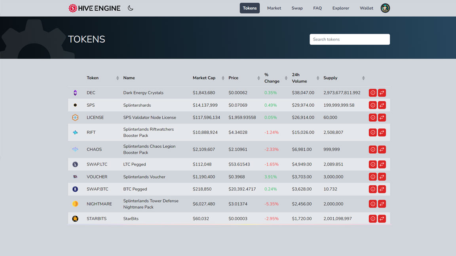
Task: Click the StarBits name cell
Action: tap(131, 218)
